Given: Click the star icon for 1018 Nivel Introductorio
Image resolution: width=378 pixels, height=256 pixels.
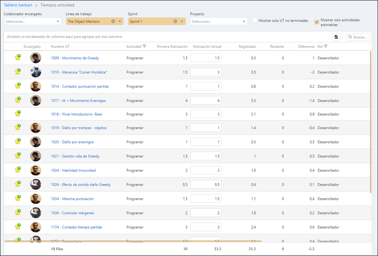Looking at the screenshot, I should tap(18, 114).
